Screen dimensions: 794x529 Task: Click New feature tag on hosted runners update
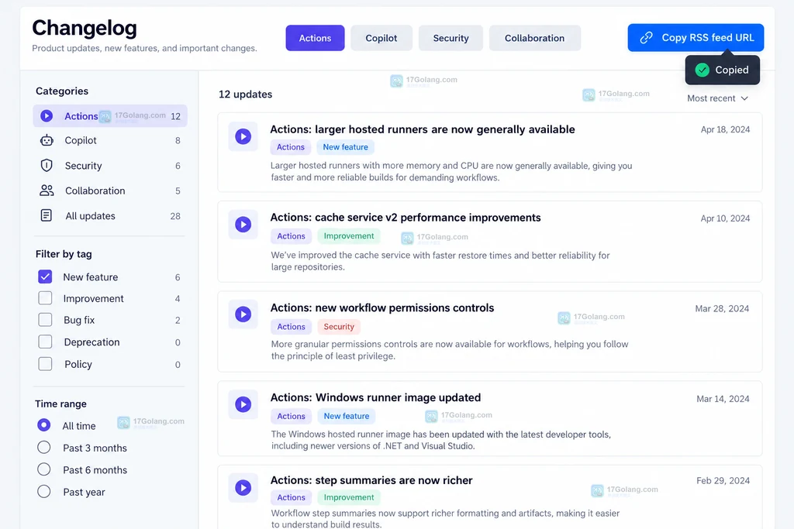pyautogui.click(x=345, y=147)
